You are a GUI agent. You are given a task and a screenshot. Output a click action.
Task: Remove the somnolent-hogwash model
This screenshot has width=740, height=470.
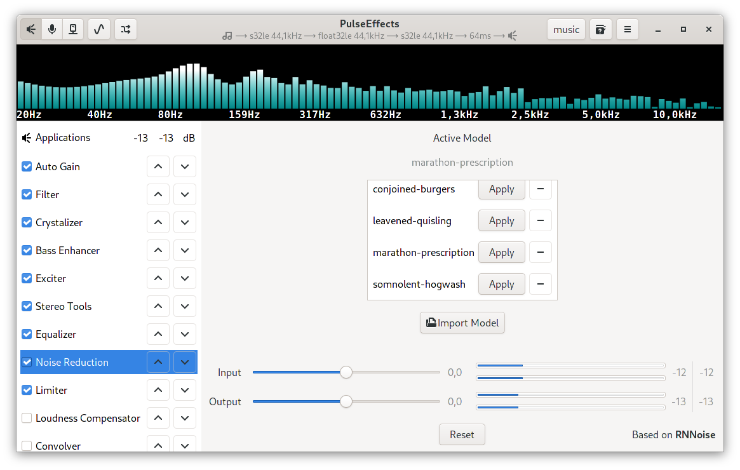click(541, 284)
